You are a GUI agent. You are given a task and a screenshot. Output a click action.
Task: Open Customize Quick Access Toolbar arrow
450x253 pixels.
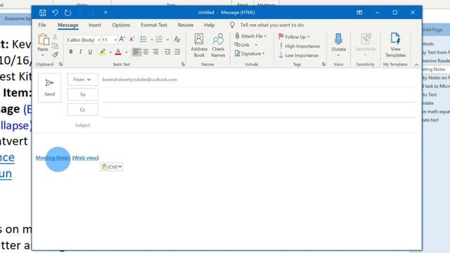coord(105,13)
